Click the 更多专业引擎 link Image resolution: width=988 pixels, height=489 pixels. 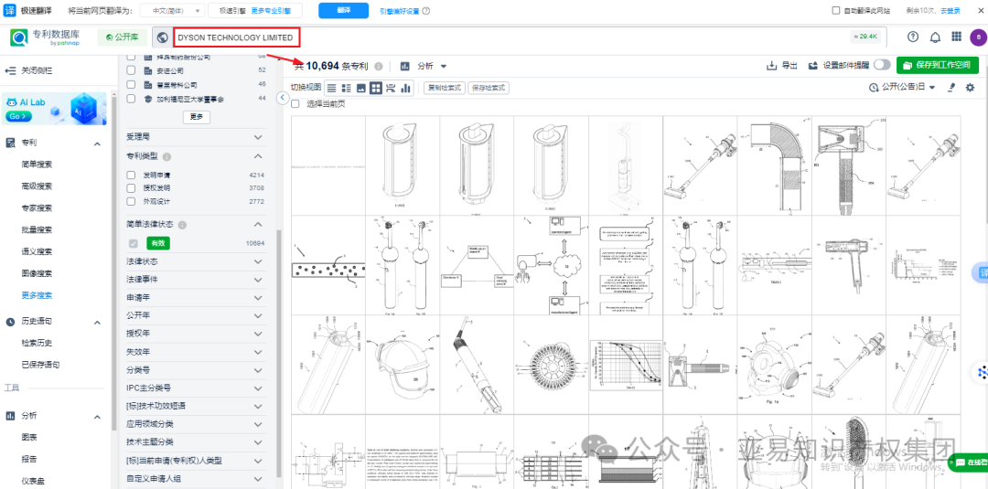[x=270, y=11]
